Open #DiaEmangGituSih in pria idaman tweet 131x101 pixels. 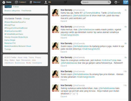click(x=85, y=77)
